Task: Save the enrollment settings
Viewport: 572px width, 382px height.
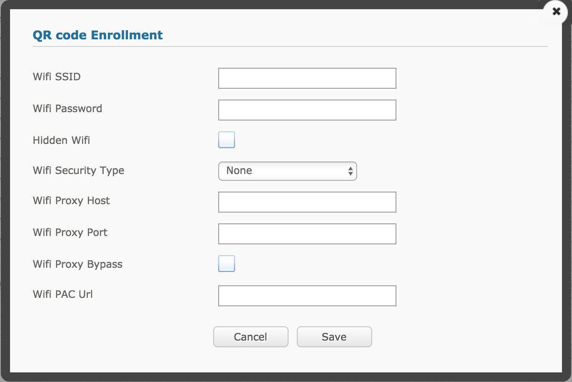Action: (334, 337)
